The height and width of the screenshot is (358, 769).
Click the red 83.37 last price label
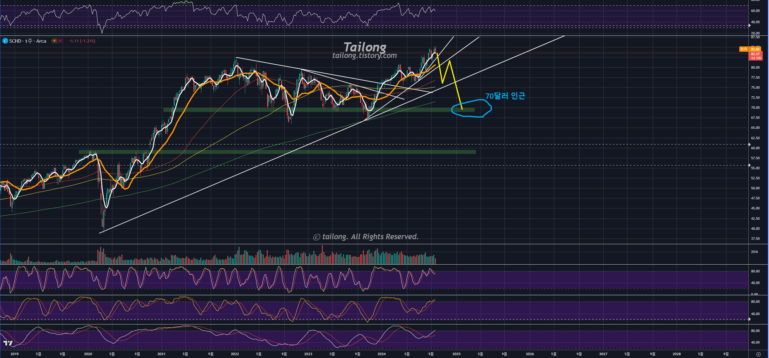click(x=756, y=54)
